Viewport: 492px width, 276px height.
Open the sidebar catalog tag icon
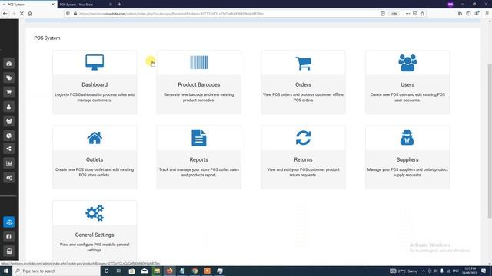coord(8,78)
